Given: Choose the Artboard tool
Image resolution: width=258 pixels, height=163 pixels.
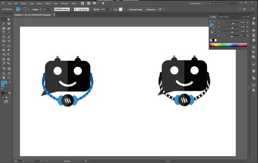Looking at the screenshot, I should (x=4, y=73).
